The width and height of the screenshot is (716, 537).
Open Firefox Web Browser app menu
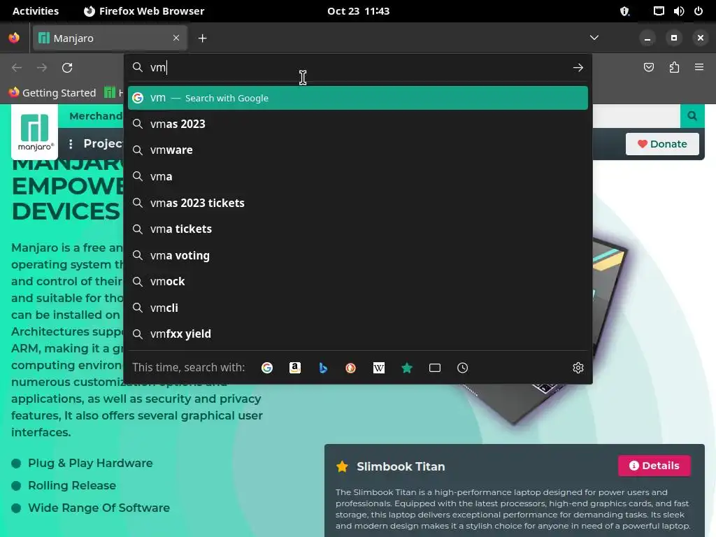[144, 11]
